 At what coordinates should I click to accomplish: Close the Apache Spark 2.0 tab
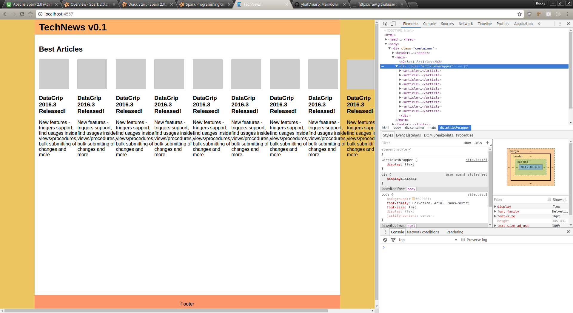56,4
